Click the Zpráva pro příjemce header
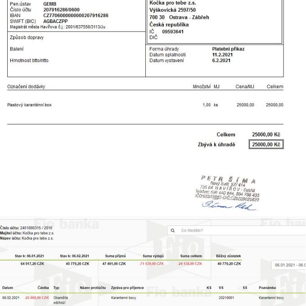This screenshot has height=306, width=306. pyautogui.click(x=127, y=288)
